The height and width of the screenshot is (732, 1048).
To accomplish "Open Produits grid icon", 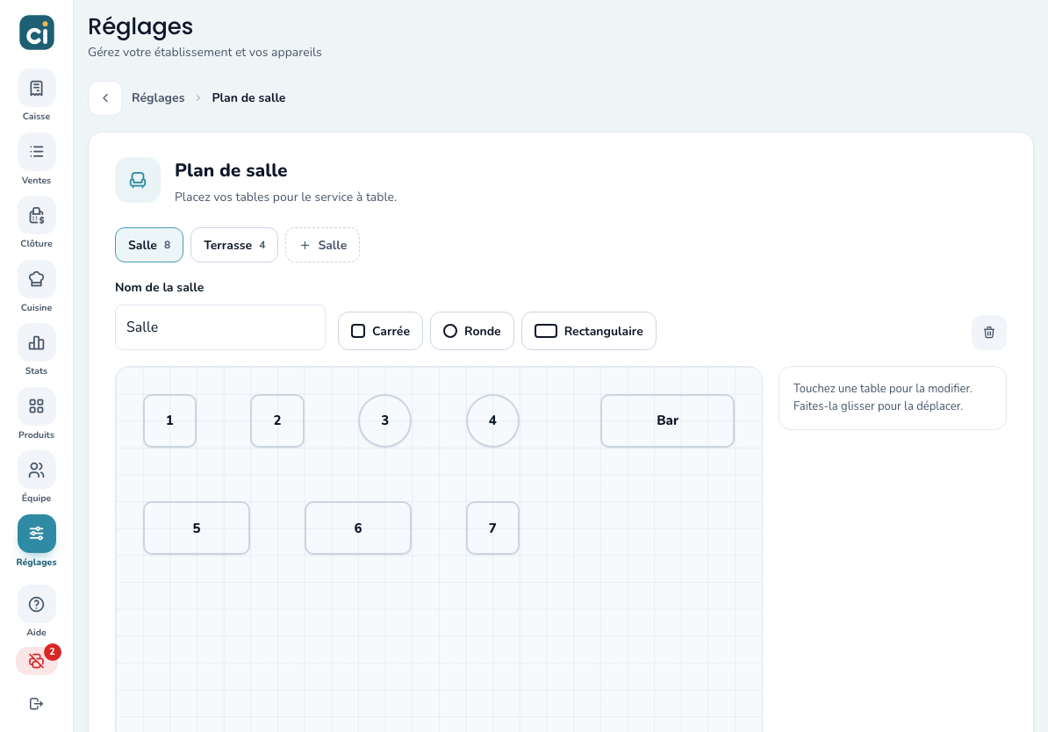I will 36,406.
